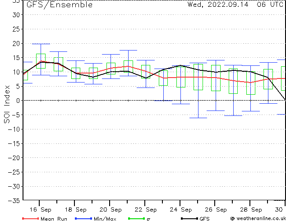Click the black GFS line peak at 24 Sep
The width and height of the screenshot is (286, 221).
tap(180, 65)
